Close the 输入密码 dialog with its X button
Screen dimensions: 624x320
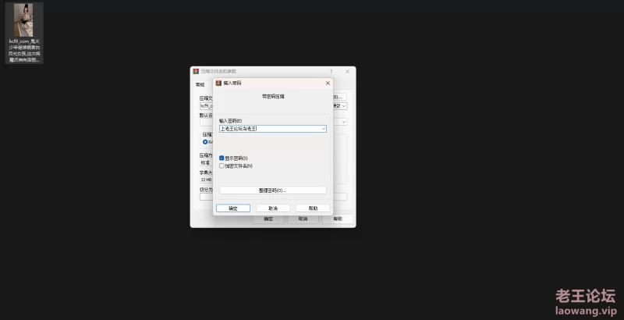coord(328,84)
